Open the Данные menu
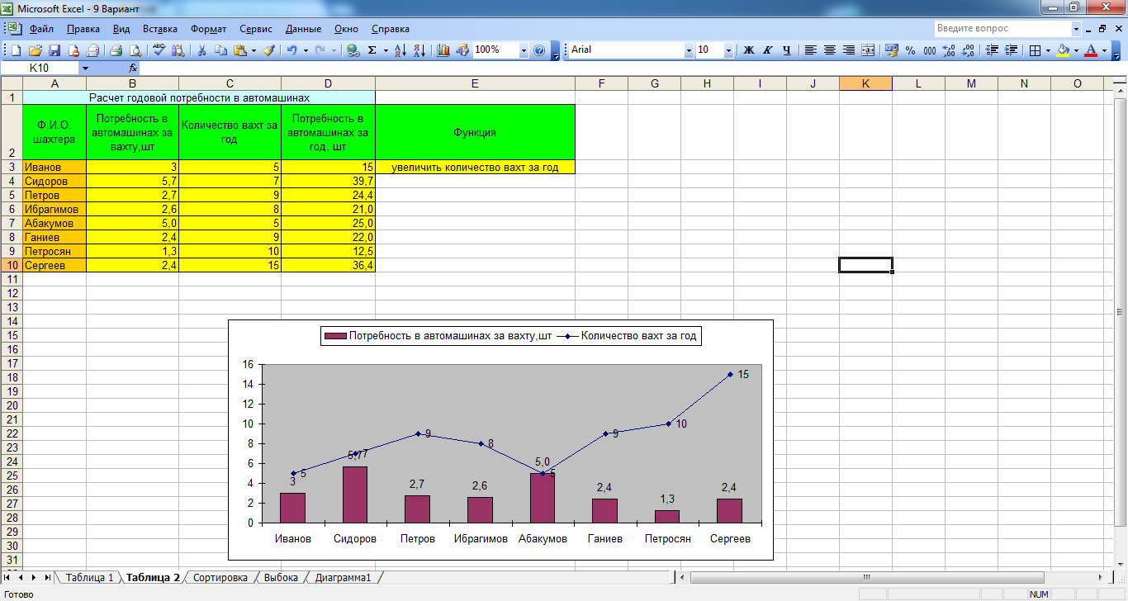 (303, 29)
